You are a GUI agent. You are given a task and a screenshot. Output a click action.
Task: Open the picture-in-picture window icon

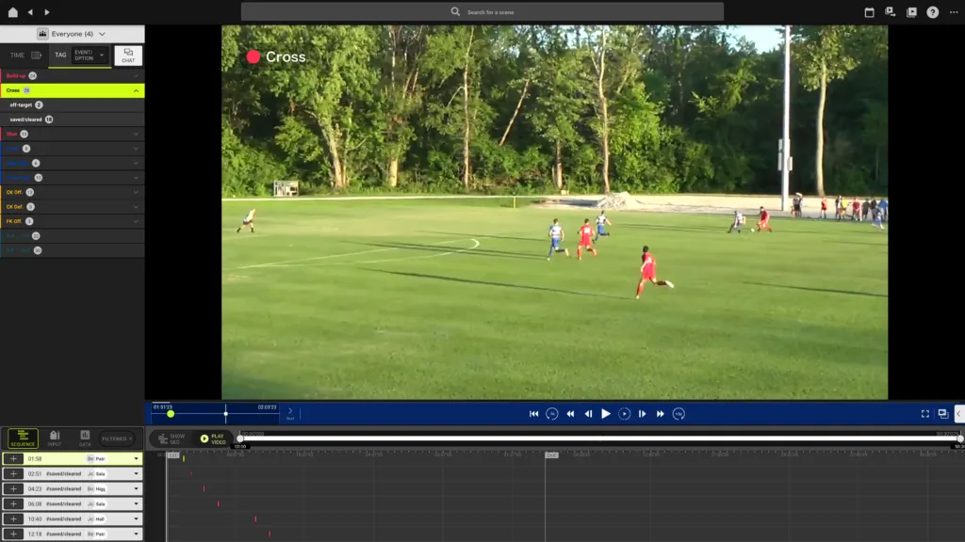[942, 414]
